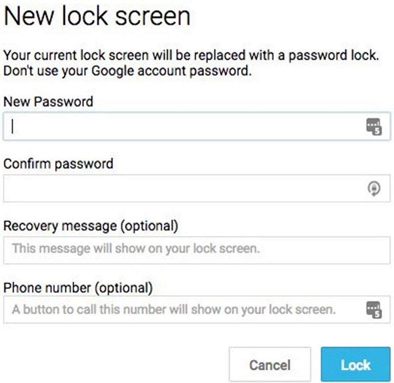Screen dimensions: 394x383
Task: Click the autofill icon in Phone number field
Action: [373, 310]
